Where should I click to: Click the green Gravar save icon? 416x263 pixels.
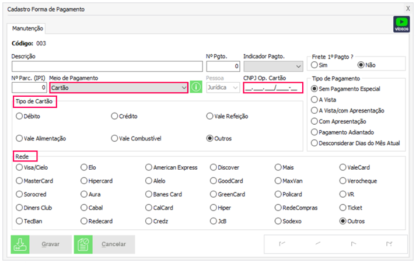click(20, 244)
